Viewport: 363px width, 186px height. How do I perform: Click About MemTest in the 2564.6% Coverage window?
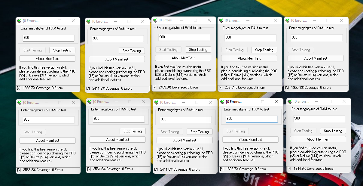click(x=118, y=140)
